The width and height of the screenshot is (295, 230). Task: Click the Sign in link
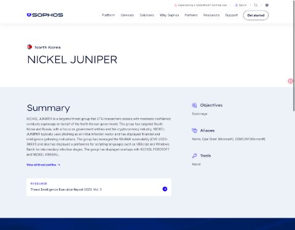[243, 5]
